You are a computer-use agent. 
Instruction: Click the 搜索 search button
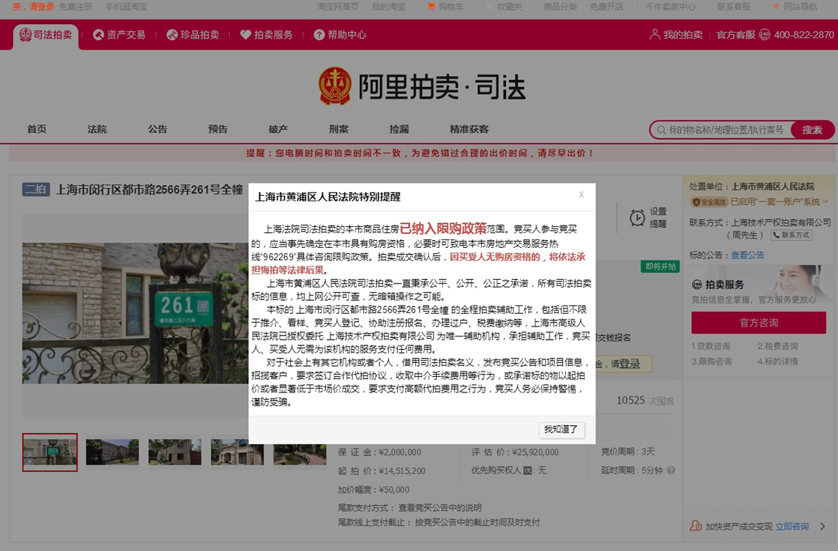812,130
